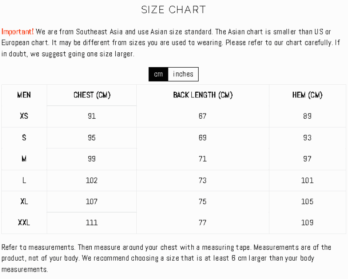Click the CHEST (CM) column header
This screenshot has height=279, width=348.
click(x=92, y=95)
